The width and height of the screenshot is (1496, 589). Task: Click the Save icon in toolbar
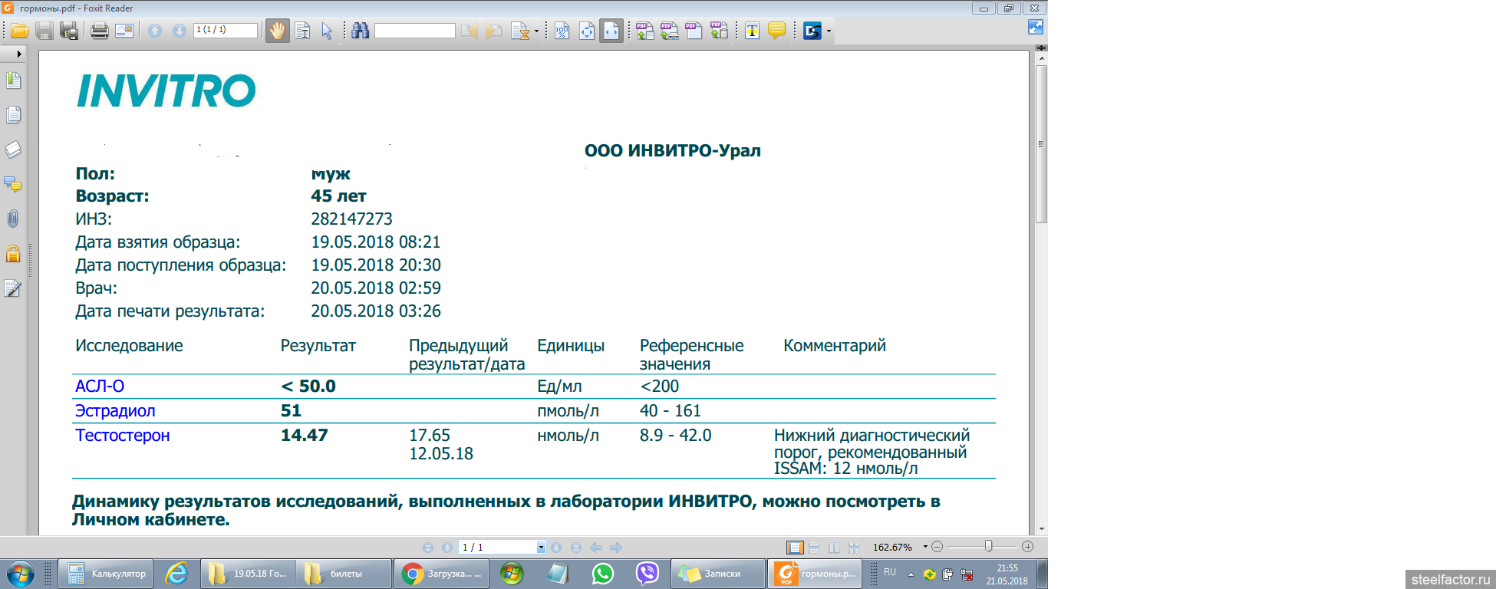[44, 31]
